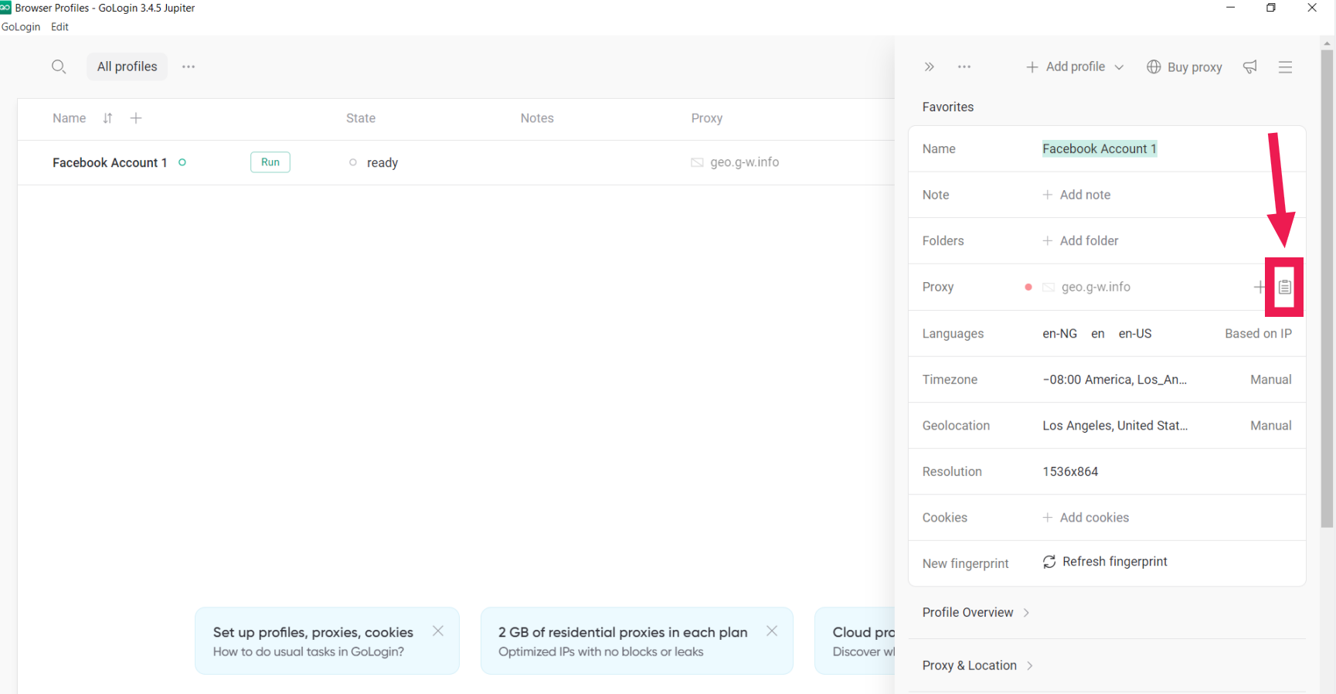Open the side panel three-dot menu

(x=964, y=66)
